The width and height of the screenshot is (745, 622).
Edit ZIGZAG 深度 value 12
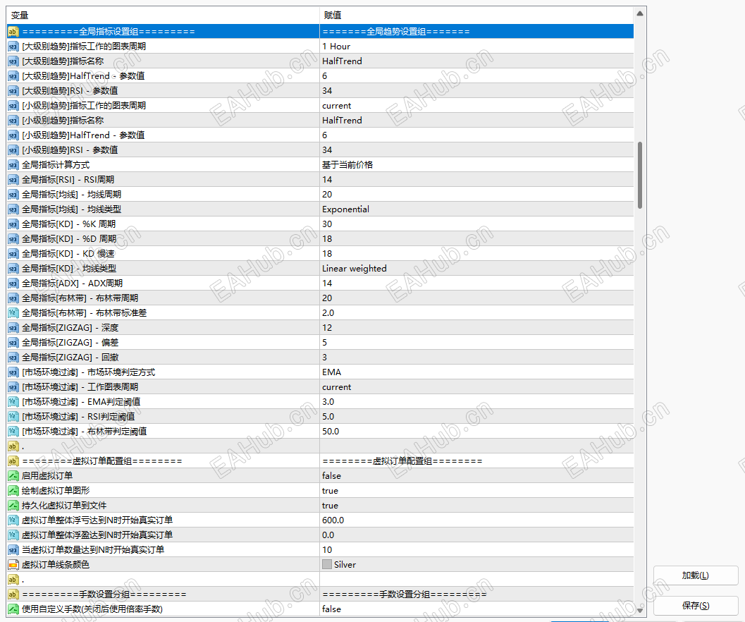[476, 328]
